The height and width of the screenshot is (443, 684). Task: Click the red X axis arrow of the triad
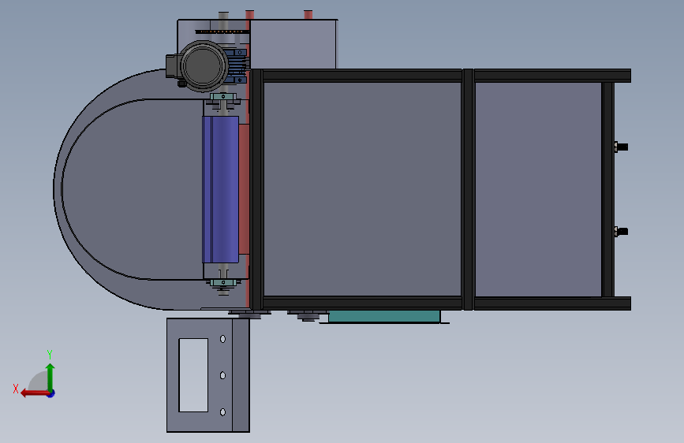tap(34, 393)
